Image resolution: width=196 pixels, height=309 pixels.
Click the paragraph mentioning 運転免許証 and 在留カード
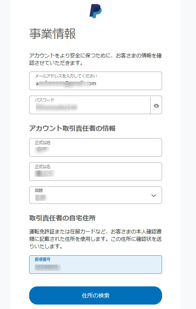(96, 239)
